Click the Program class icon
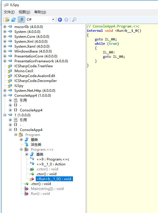This screenshot has height=213, width=158. tap(21, 134)
